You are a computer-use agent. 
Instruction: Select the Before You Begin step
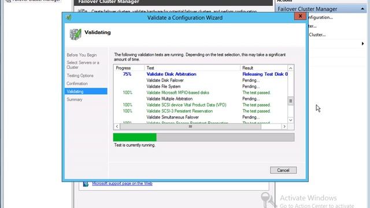pos(82,55)
